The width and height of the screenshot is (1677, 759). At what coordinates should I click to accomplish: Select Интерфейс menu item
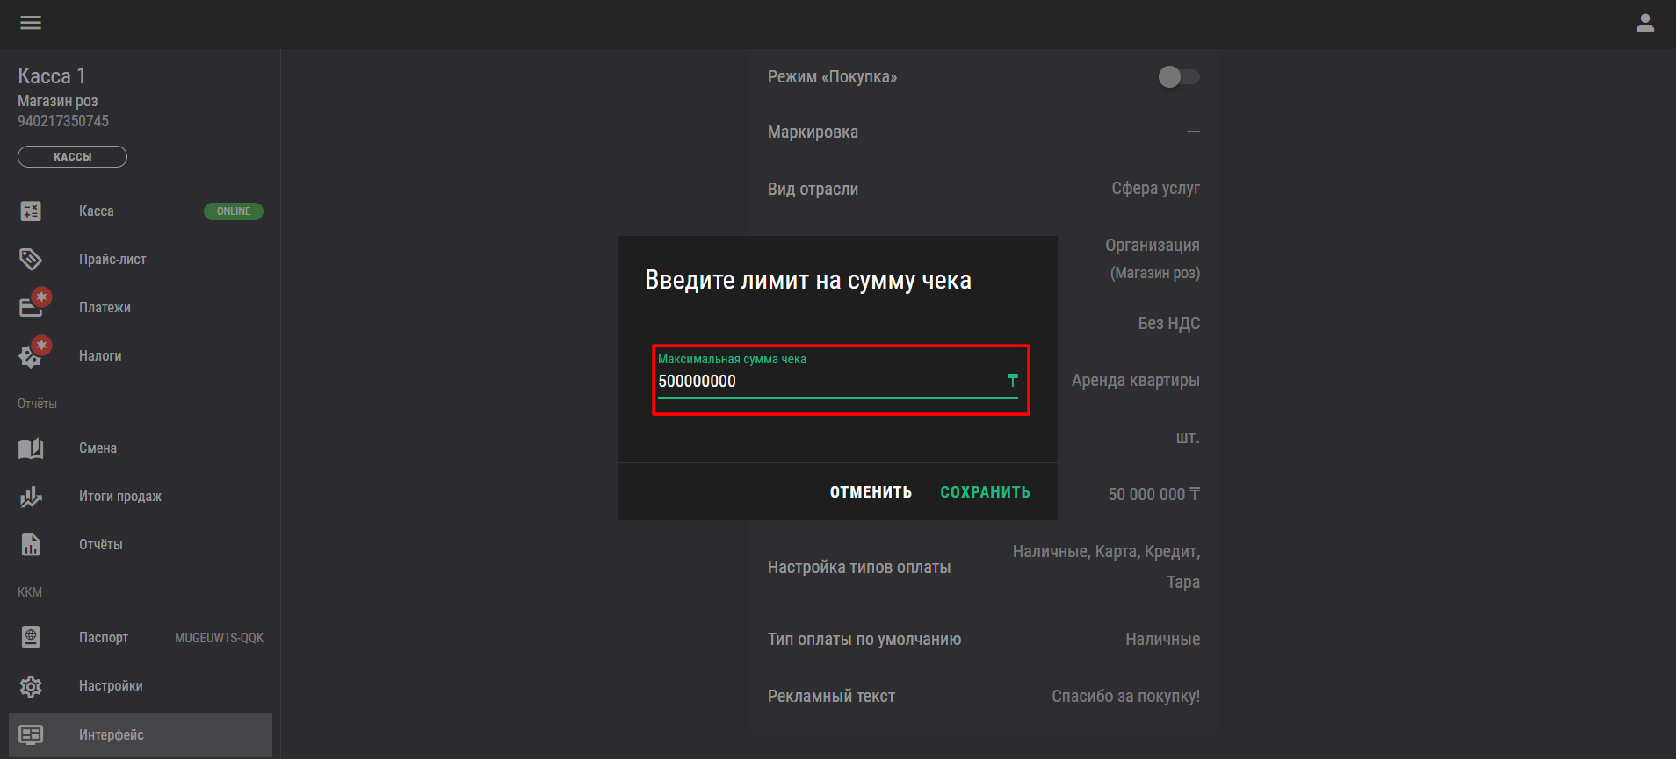point(141,734)
